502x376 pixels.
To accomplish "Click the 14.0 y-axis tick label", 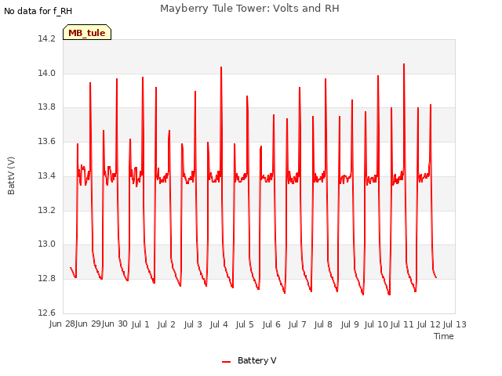I will coord(47,73).
